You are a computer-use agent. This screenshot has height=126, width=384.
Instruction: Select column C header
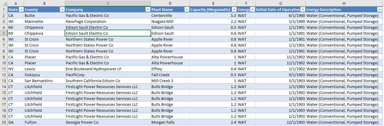pyautogui.click(x=108, y=3)
